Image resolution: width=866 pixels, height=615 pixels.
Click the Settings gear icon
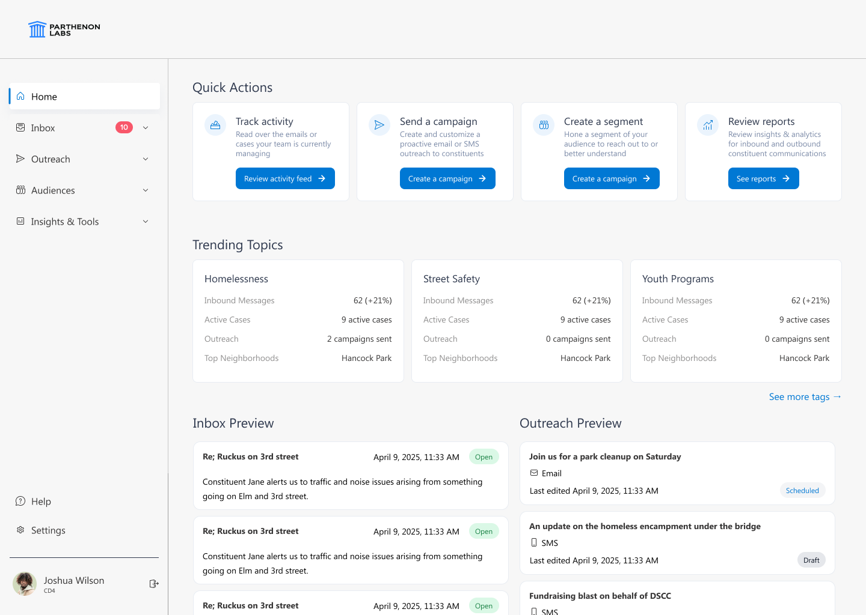(20, 530)
